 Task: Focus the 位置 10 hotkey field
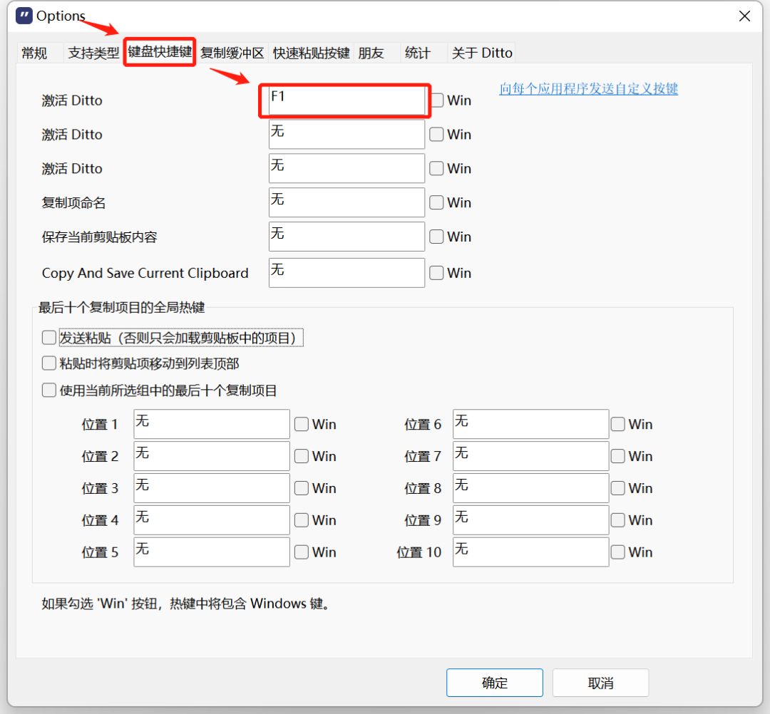pyautogui.click(x=531, y=552)
